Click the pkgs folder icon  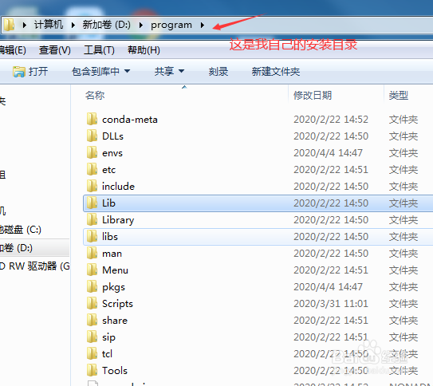pyautogui.click(x=92, y=286)
